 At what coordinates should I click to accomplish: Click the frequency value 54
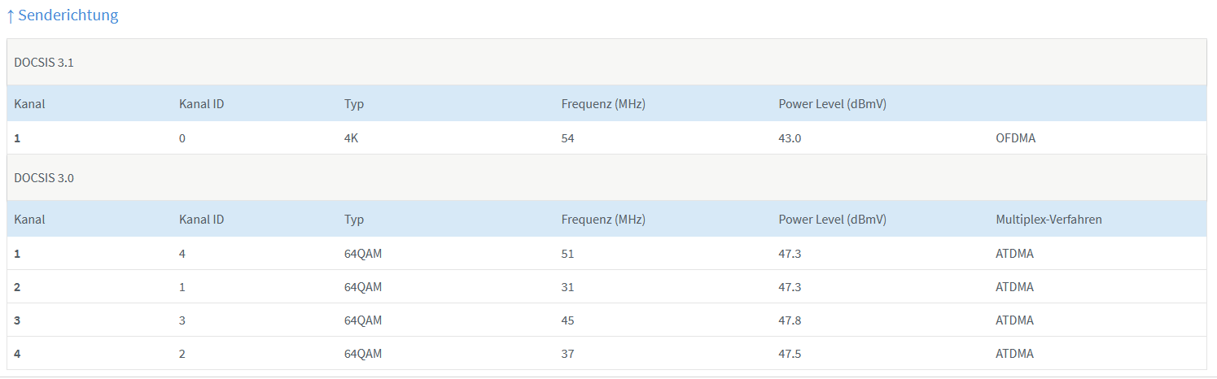tap(567, 138)
